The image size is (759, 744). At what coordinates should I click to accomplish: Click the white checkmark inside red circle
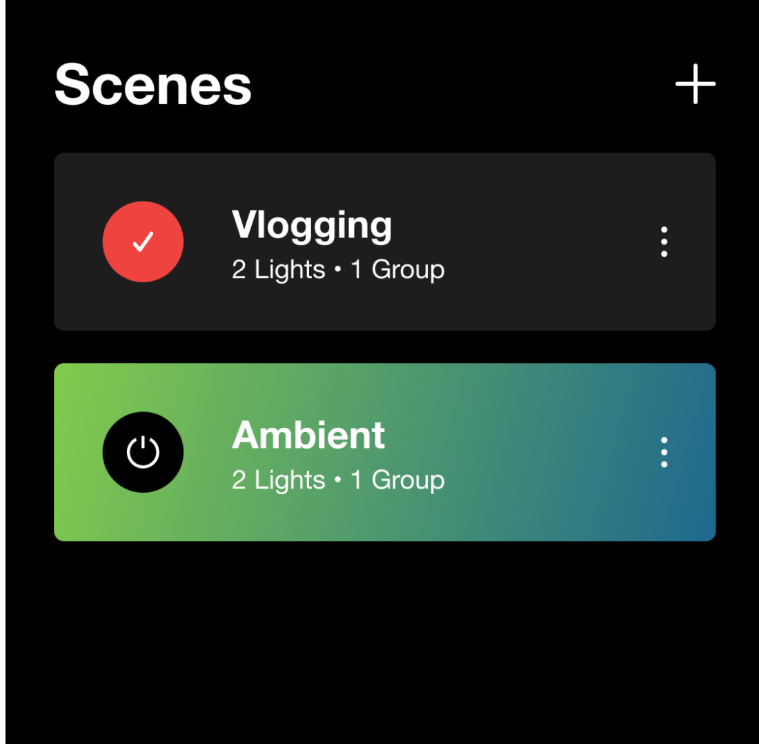click(143, 242)
